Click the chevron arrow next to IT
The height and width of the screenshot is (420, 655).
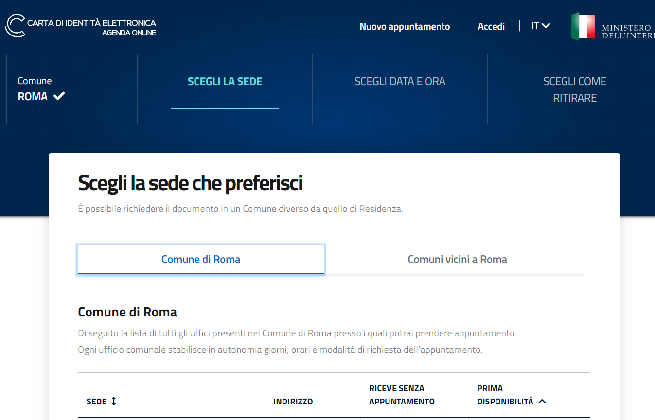click(546, 26)
